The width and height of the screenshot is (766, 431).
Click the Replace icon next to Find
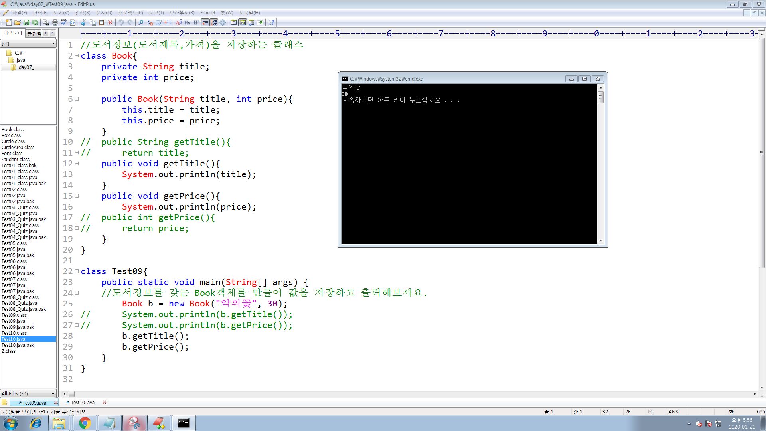tap(150, 22)
